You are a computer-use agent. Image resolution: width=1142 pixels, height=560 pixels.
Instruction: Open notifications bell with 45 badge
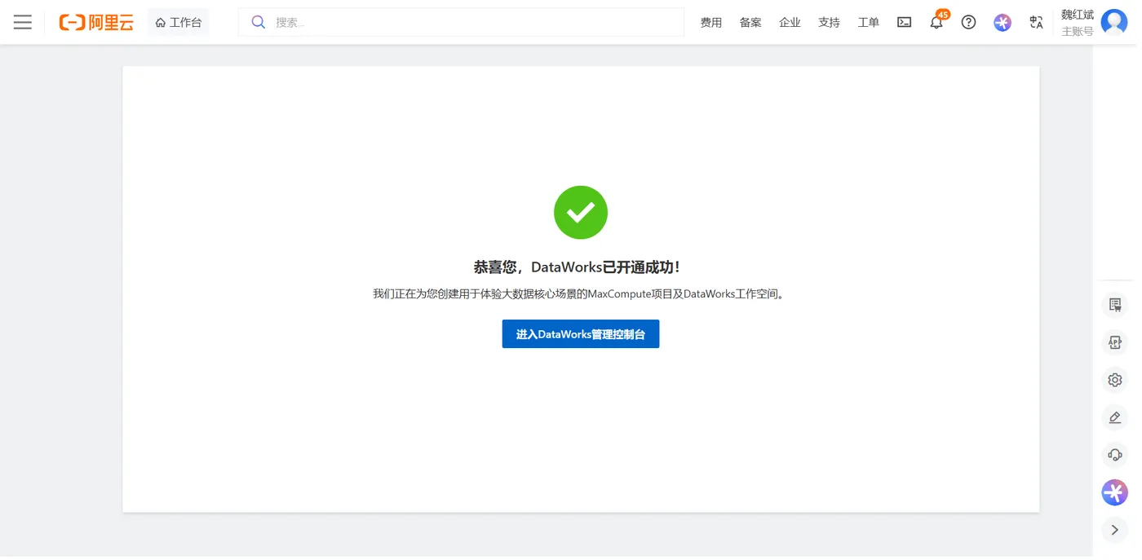[x=937, y=21]
